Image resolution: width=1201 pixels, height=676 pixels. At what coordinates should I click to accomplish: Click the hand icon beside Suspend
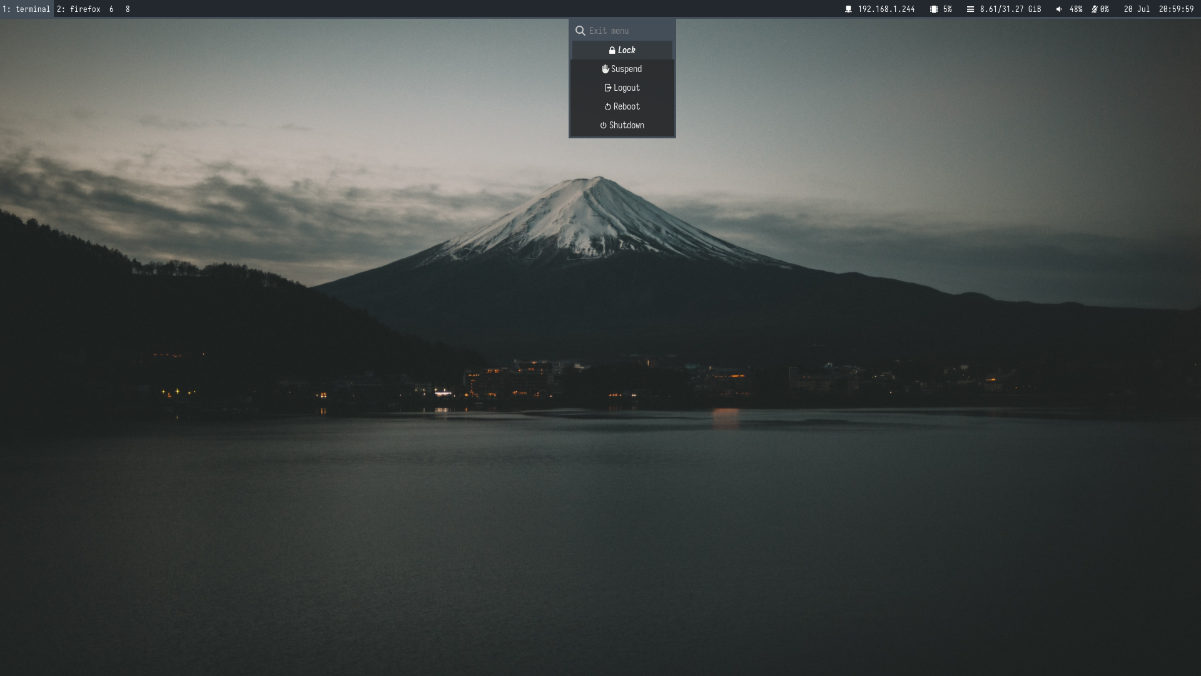tap(605, 69)
